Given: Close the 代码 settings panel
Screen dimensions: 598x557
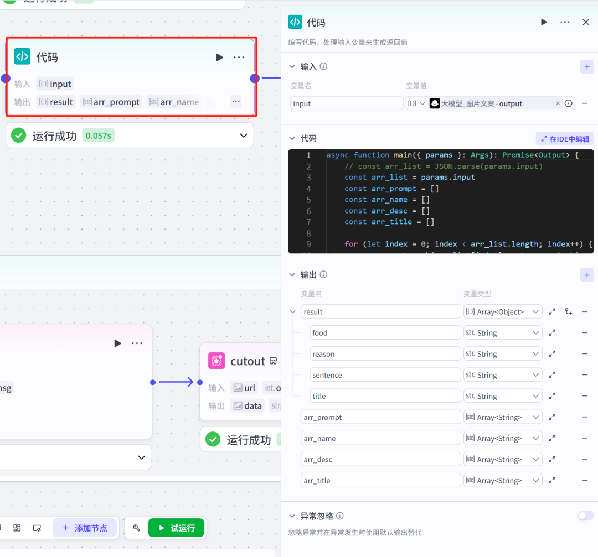Looking at the screenshot, I should pos(586,22).
